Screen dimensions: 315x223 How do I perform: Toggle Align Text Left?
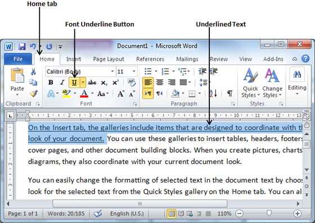[x=148, y=82]
